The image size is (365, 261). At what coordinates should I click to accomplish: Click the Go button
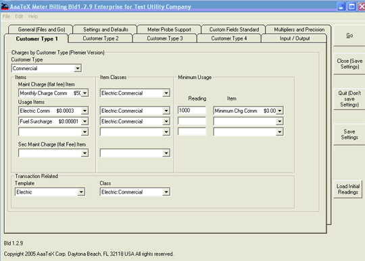pos(349,36)
